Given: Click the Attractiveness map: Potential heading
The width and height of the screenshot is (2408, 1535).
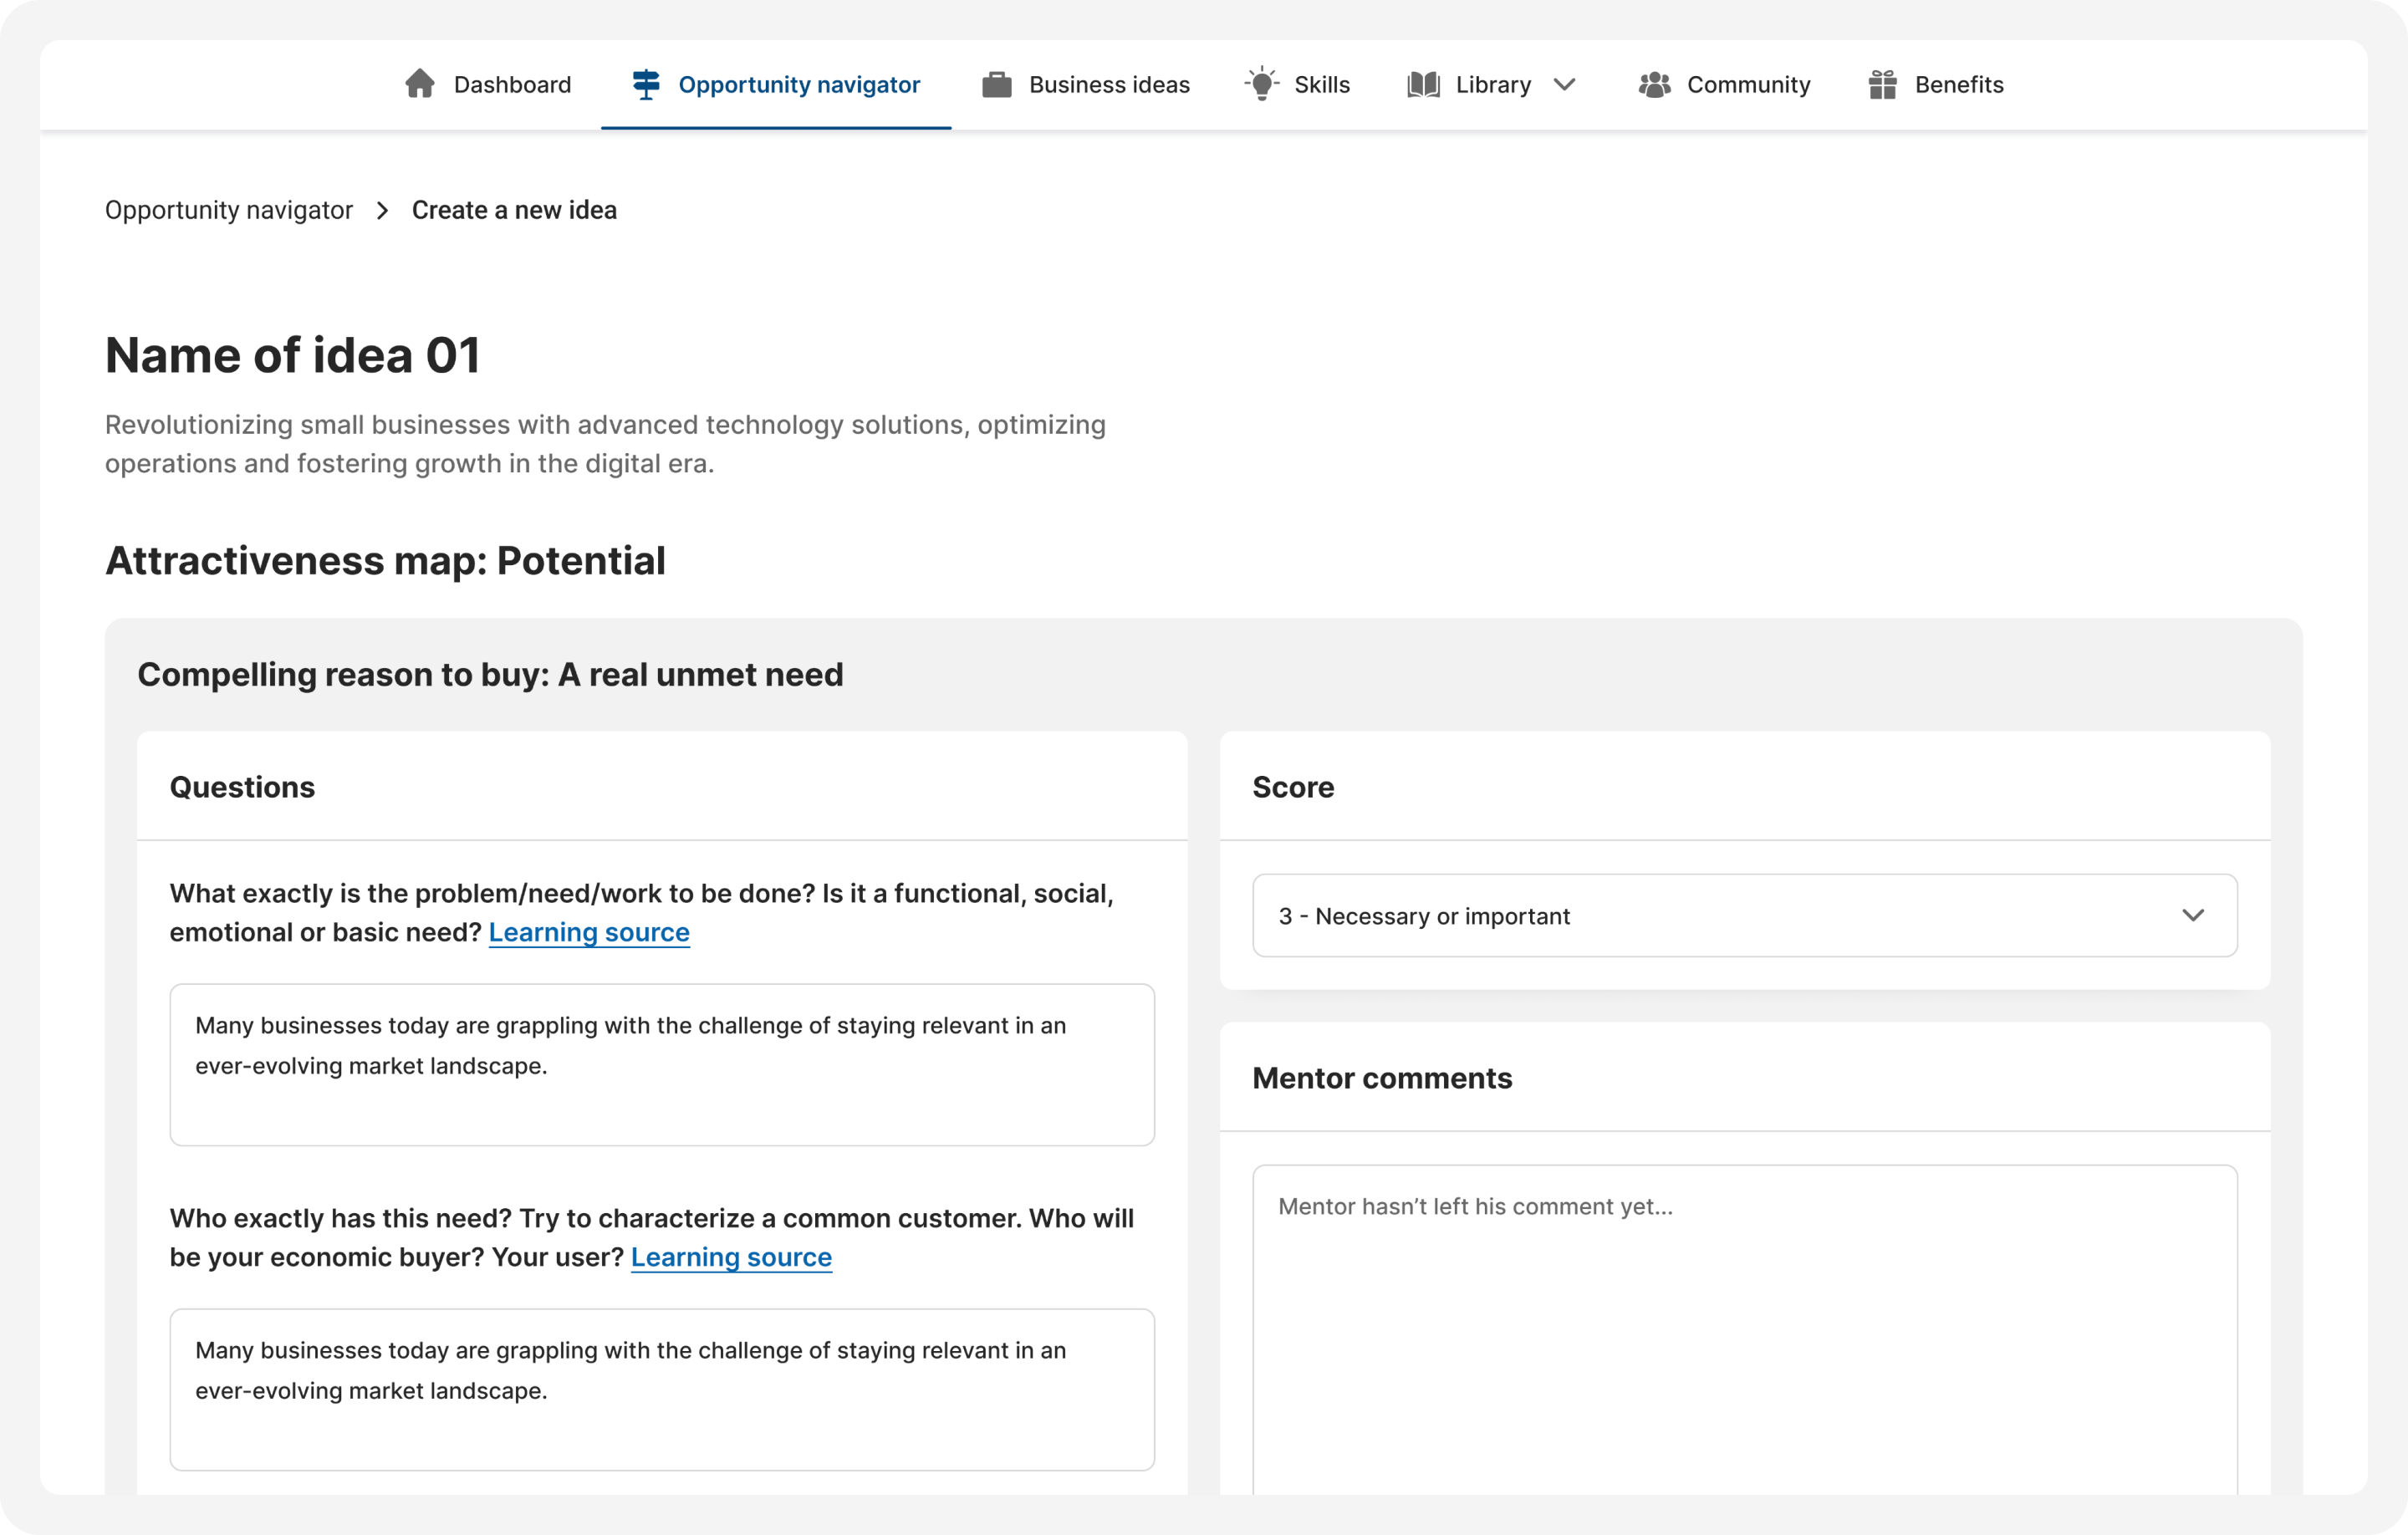Looking at the screenshot, I should point(385,561).
